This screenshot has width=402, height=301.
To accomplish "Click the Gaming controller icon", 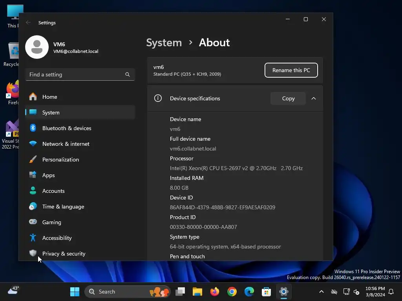I will coord(33,222).
